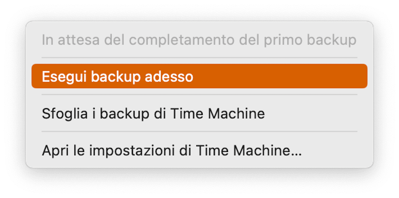
Task: Click the orange highlighted menu row
Action: click(x=199, y=76)
